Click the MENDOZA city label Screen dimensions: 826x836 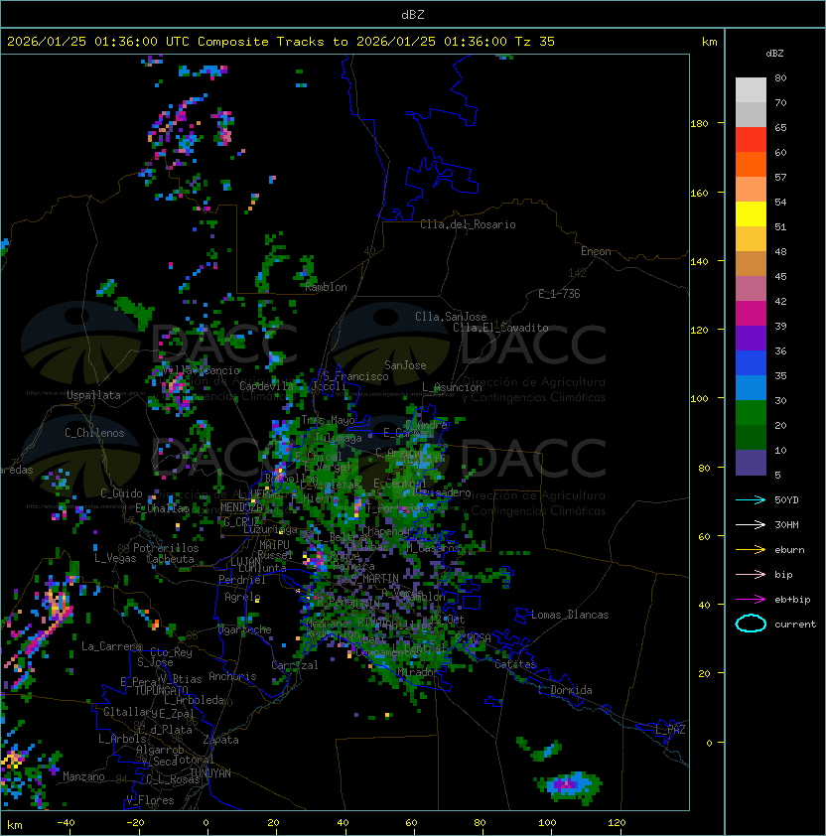[242, 507]
